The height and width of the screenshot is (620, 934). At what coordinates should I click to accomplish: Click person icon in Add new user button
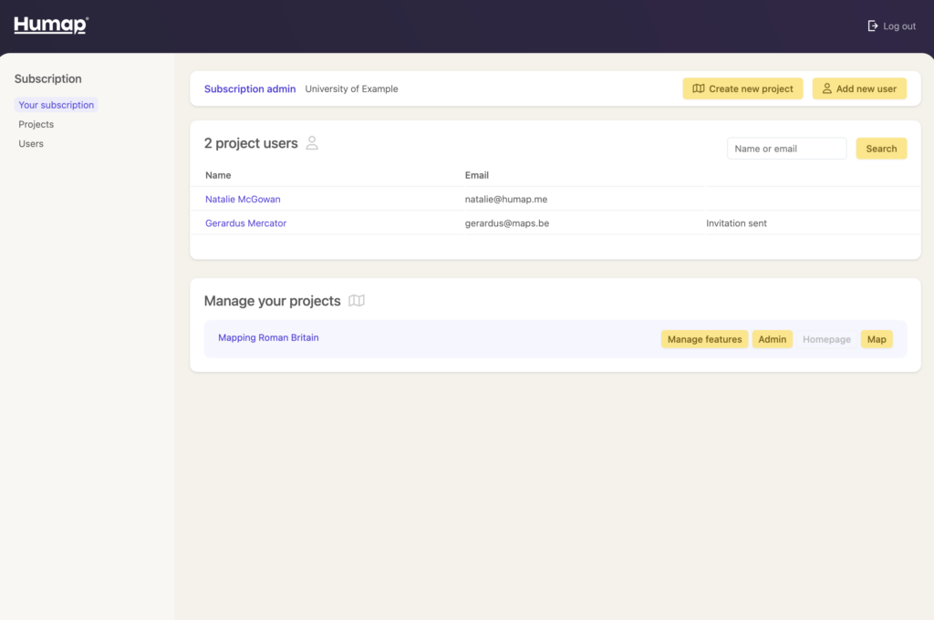pos(826,89)
